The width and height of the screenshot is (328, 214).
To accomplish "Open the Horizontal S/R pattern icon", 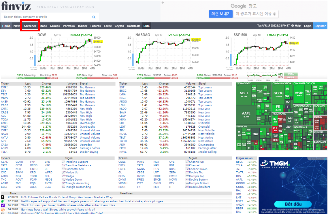I will 63,169.
